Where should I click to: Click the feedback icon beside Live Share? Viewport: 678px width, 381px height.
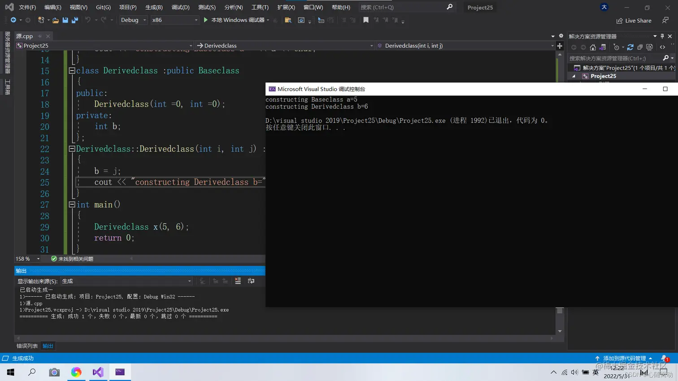point(665,21)
